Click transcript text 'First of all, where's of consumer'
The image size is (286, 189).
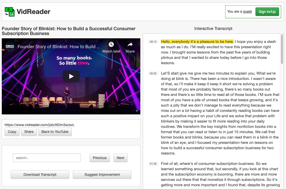click(x=188, y=164)
